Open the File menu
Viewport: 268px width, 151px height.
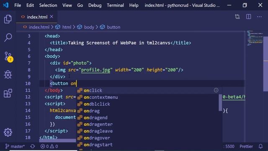[18, 5]
